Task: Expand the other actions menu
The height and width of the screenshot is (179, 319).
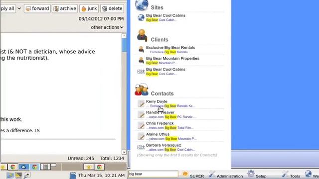Action: pos(107,27)
